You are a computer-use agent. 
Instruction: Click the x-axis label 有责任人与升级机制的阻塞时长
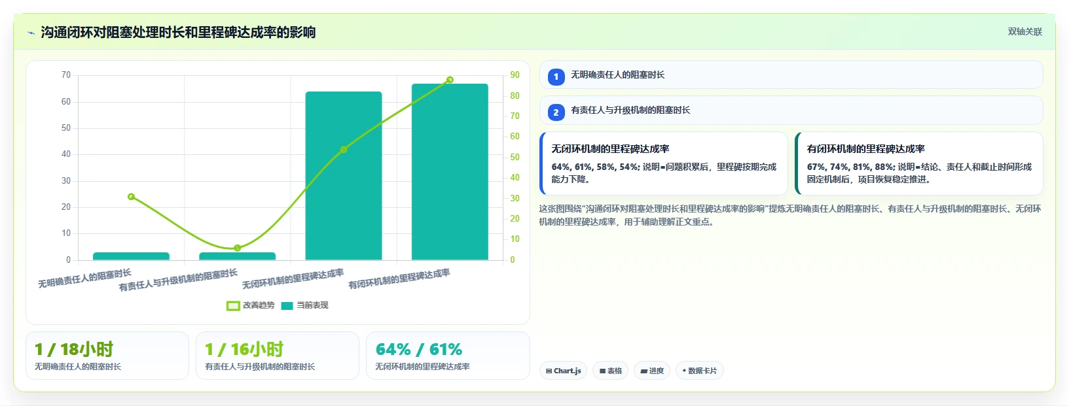[x=178, y=280]
